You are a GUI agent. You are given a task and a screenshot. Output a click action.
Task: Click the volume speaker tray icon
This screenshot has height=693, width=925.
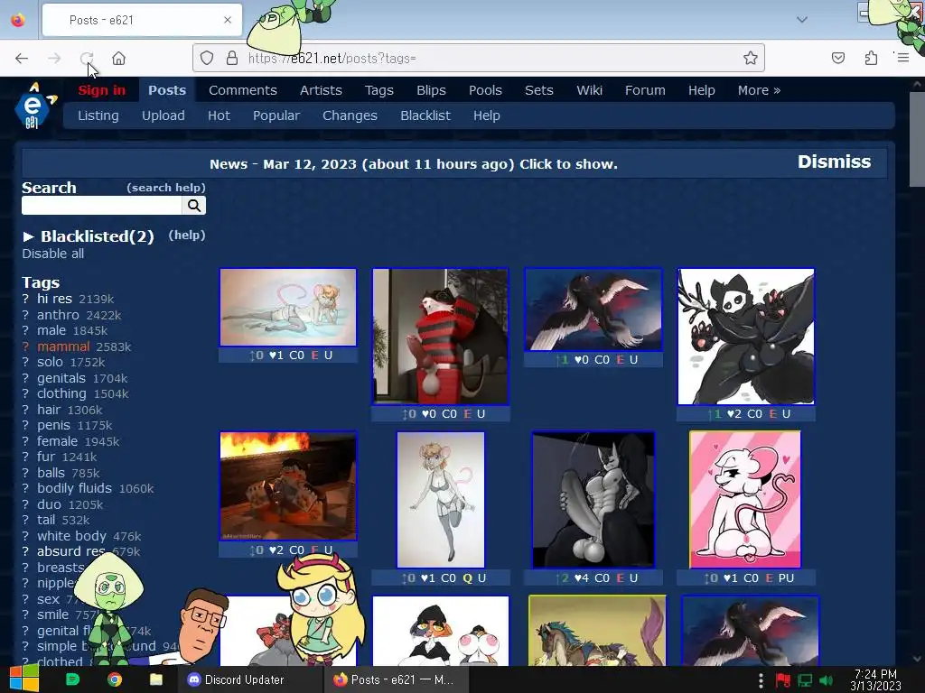(826, 680)
